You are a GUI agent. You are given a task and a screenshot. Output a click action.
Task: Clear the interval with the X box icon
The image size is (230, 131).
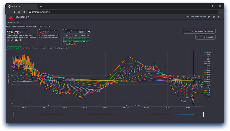(x=88, y=36)
